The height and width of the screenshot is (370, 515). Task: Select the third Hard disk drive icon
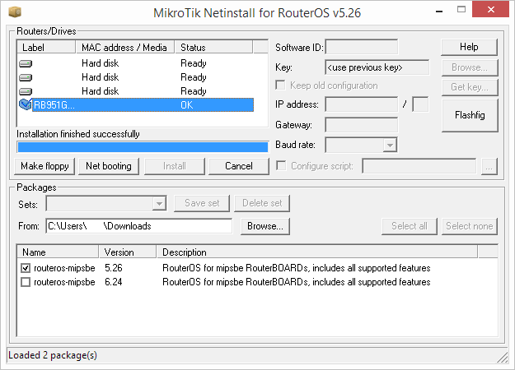coord(26,91)
